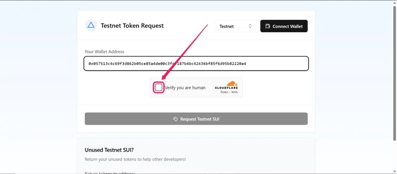
Task: Open the Cloudflare Terms link
Action: (235, 92)
